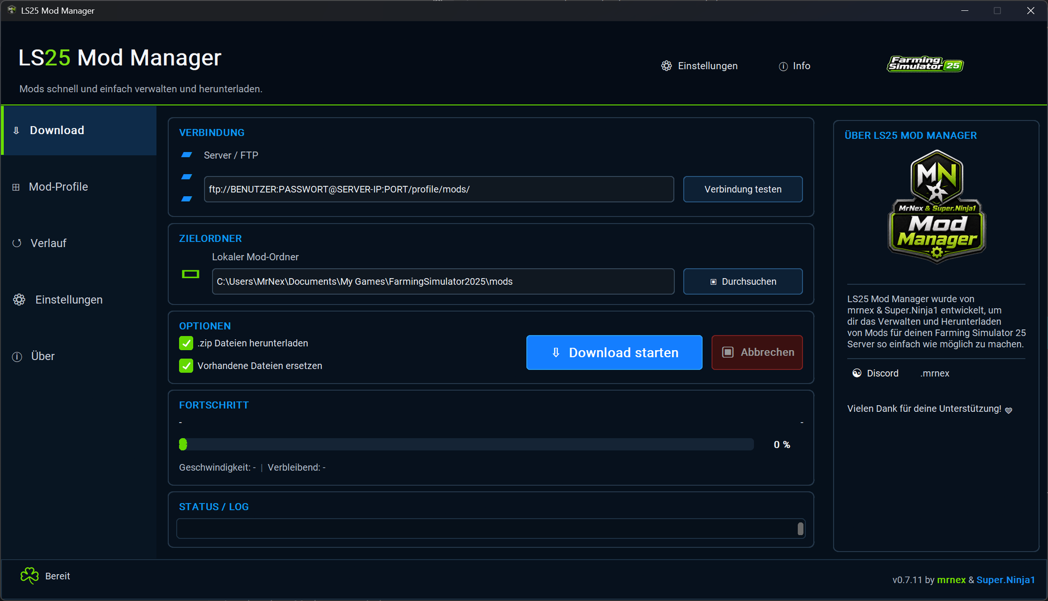The height and width of the screenshot is (601, 1048).
Task: Click the 'Bereit' status text
Action: pos(57,576)
